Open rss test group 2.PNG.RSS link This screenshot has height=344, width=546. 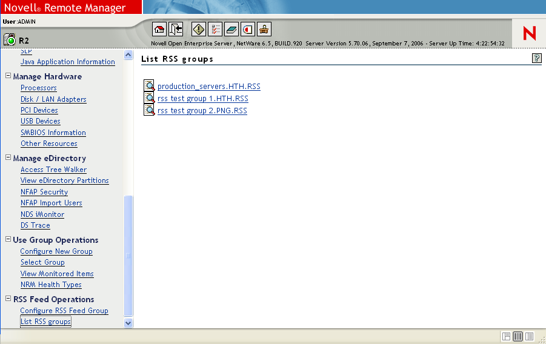point(202,111)
